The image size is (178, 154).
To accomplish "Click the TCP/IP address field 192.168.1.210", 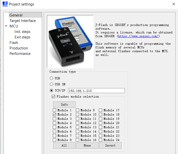I will 96,91.
